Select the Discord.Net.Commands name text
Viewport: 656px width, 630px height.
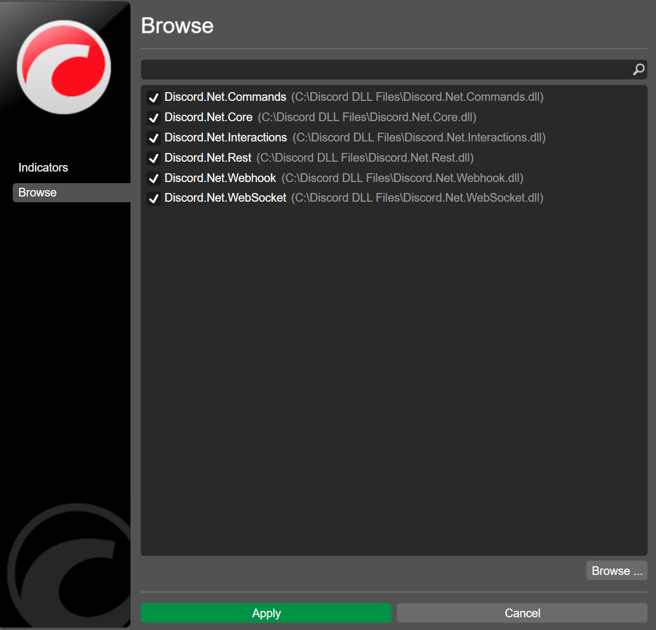(225, 97)
